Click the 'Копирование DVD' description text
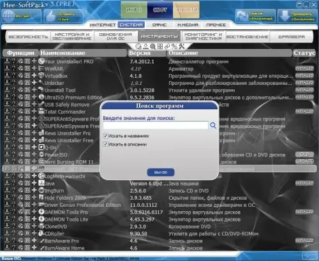The width and height of the screenshot is (319, 261). pyautogui.click(x=189, y=227)
